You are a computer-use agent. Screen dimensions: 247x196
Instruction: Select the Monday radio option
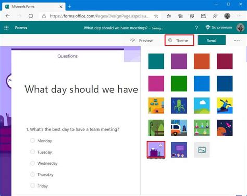[32, 140]
